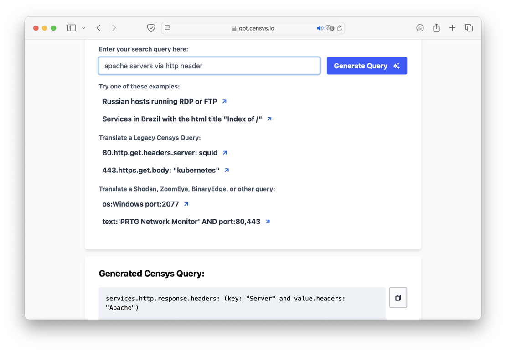The height and width of the screenshot is (352, 506).
Task: Expand the sidebar options chevron
Action: pyautogui.click(x=83, y=28)
